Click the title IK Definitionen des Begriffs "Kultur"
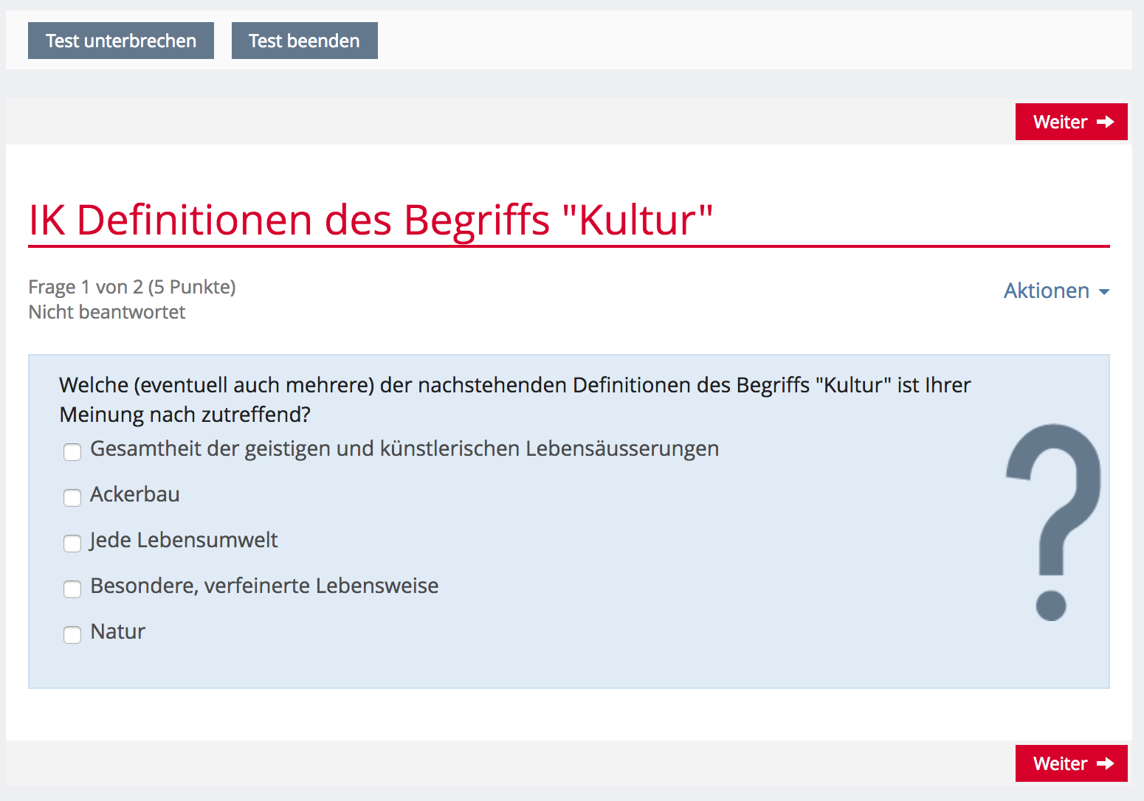1144x801 pixels. tap(371, 220)
